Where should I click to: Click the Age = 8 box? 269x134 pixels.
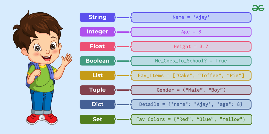coord(191,32)
